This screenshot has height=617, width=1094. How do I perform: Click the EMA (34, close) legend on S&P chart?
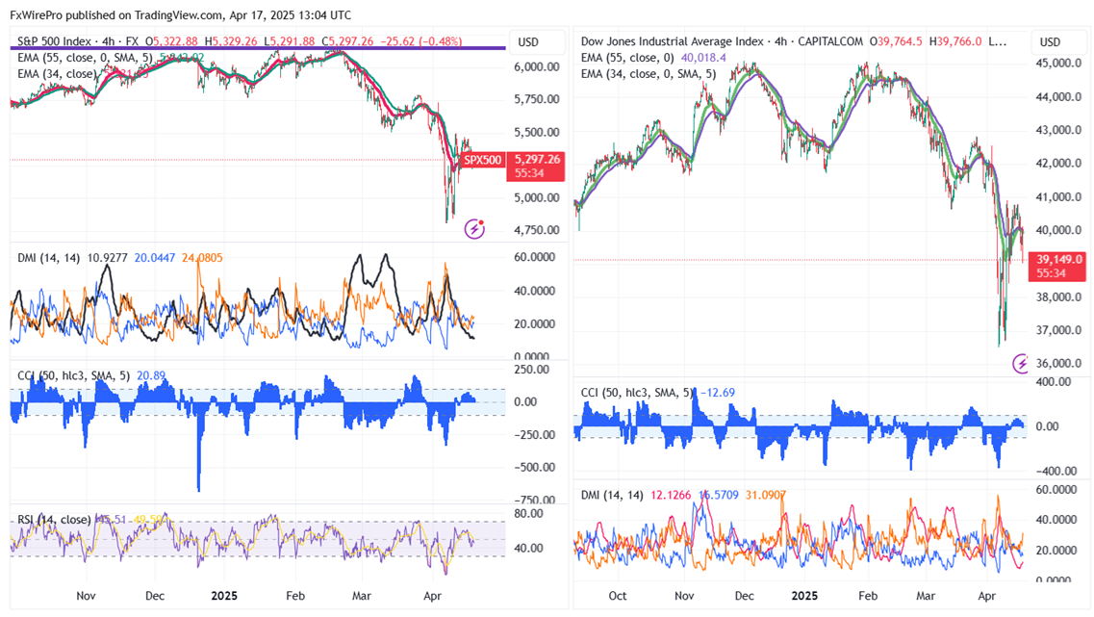pos(57,73)
